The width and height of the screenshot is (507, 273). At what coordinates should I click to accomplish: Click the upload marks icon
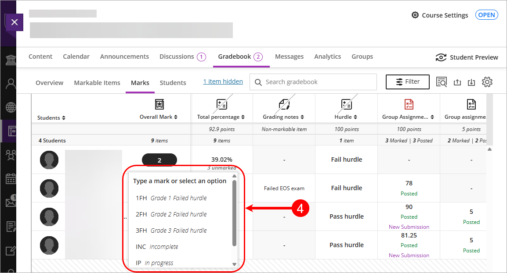tap(457, 82)
